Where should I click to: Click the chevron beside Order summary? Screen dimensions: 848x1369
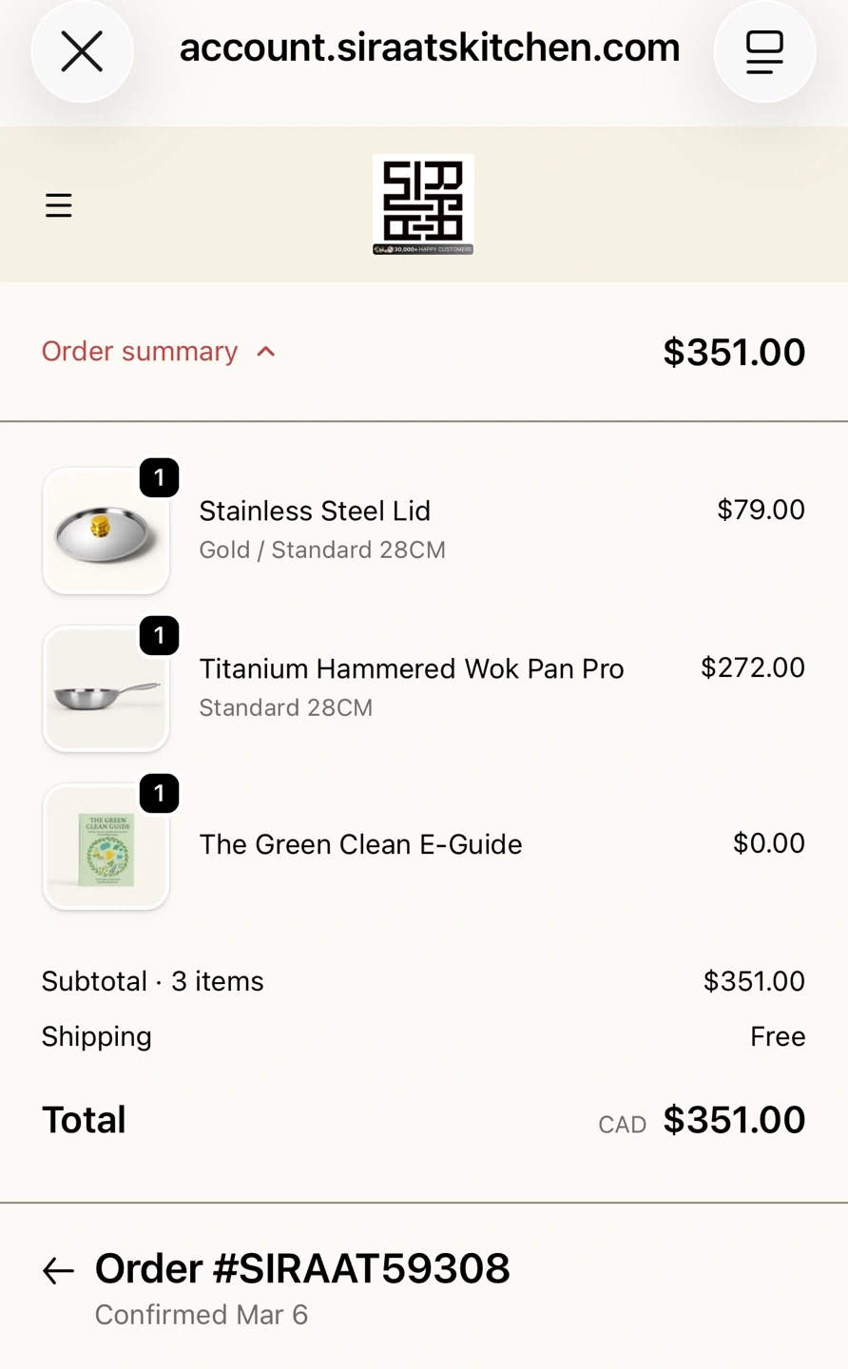click(266, 352)
